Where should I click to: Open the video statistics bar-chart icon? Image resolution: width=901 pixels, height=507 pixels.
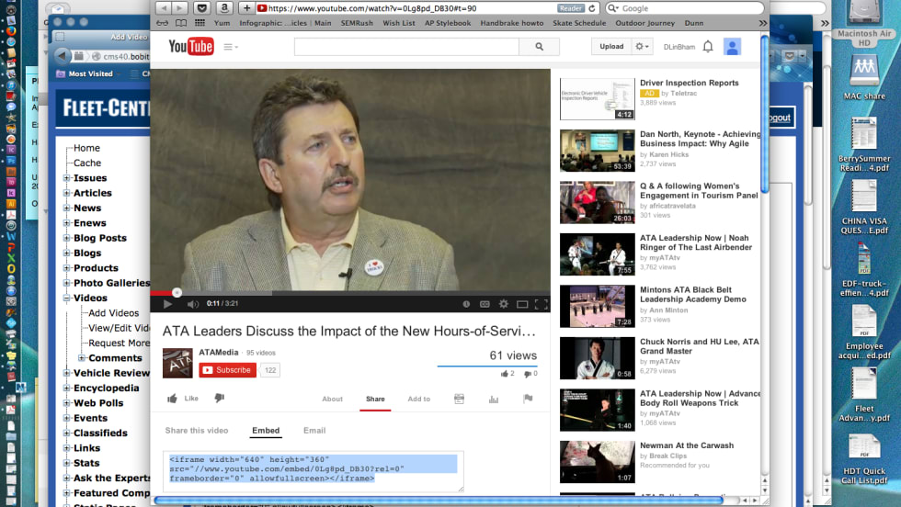(x=494, y=399)
